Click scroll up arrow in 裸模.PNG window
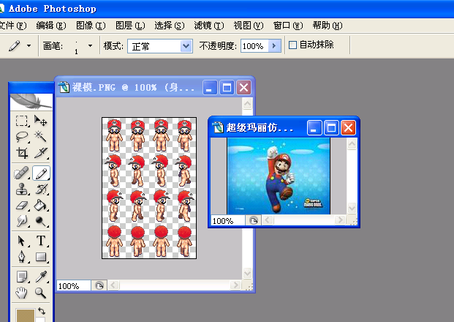Screen dimensions: 454x322 click(248, 104)
